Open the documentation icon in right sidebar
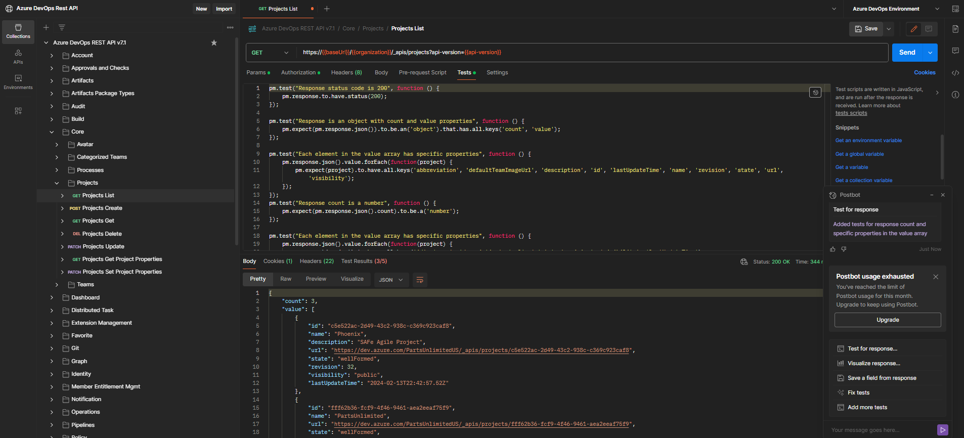964x438 pixels. click(955, 29)
